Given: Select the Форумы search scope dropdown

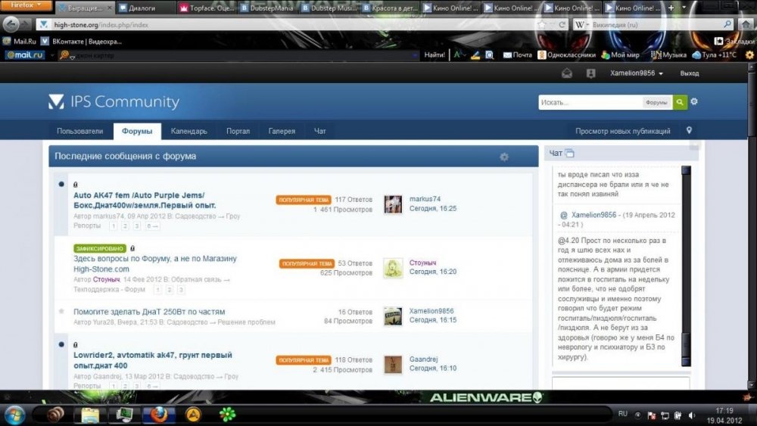Looking at the screenshot, I should coord(656,102).
